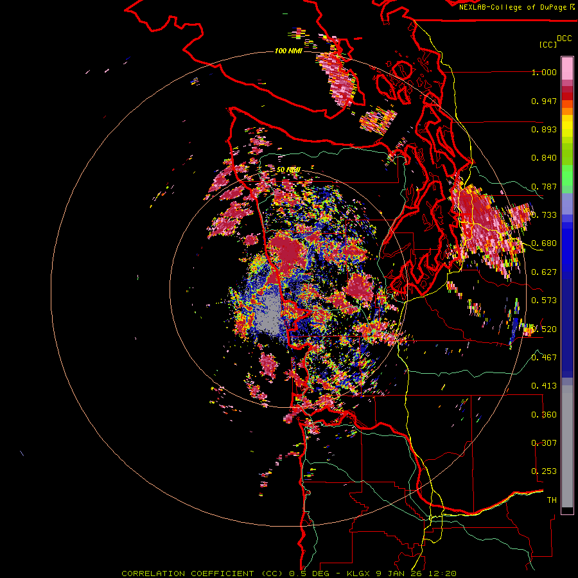Click the 0.893 scale value
The height and width of the screenshot is (578, 578).
544,129
